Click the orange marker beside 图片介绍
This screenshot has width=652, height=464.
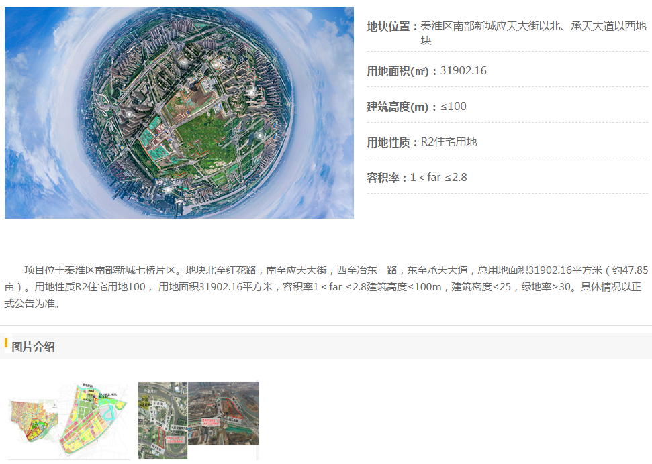coord(6,345)
